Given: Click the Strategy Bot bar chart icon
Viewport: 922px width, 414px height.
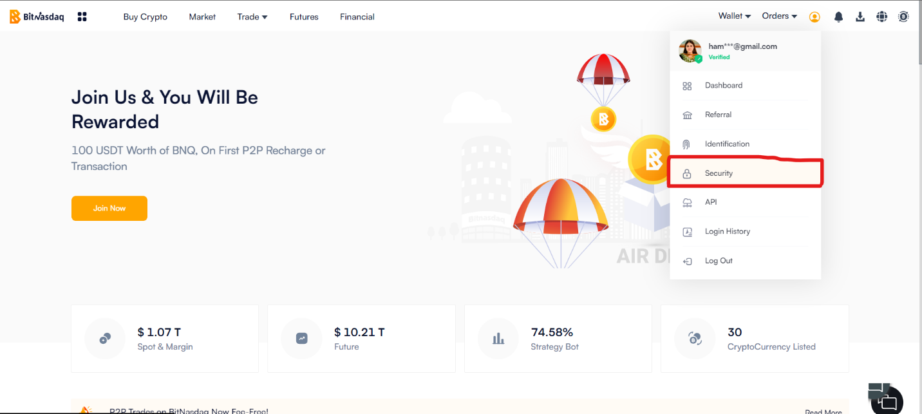Looking at the screenshot, I should [x=498, y=339].
